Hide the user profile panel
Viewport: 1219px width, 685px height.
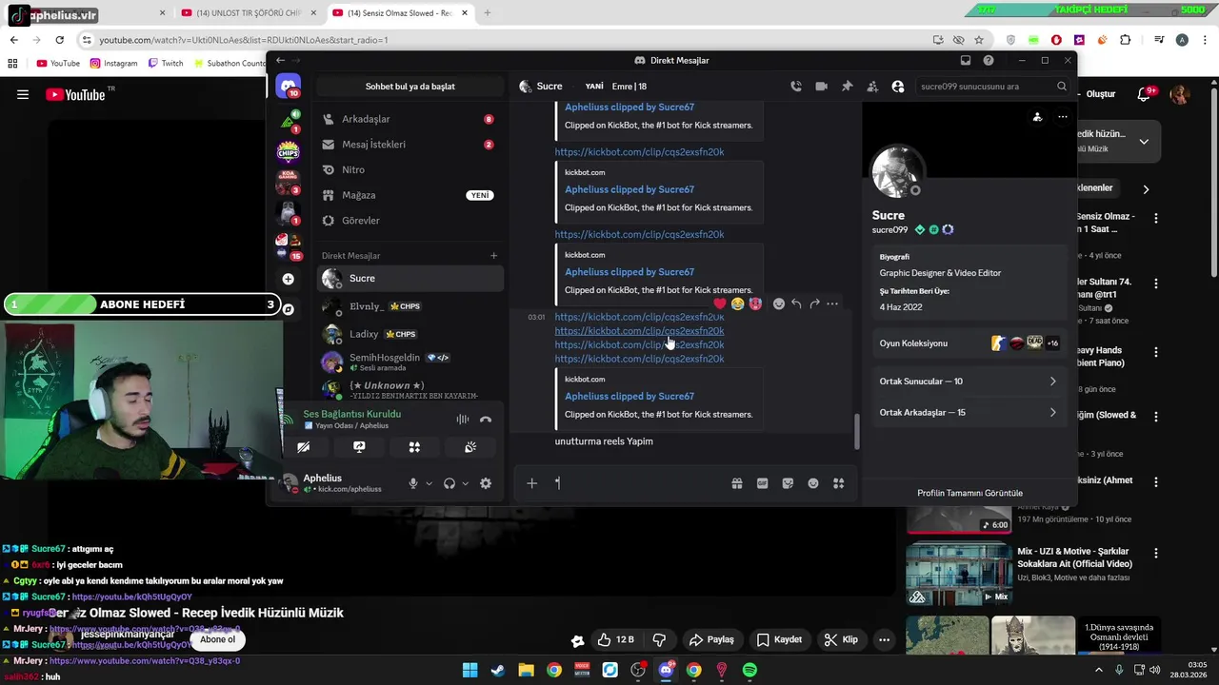(x=897, y=87)
